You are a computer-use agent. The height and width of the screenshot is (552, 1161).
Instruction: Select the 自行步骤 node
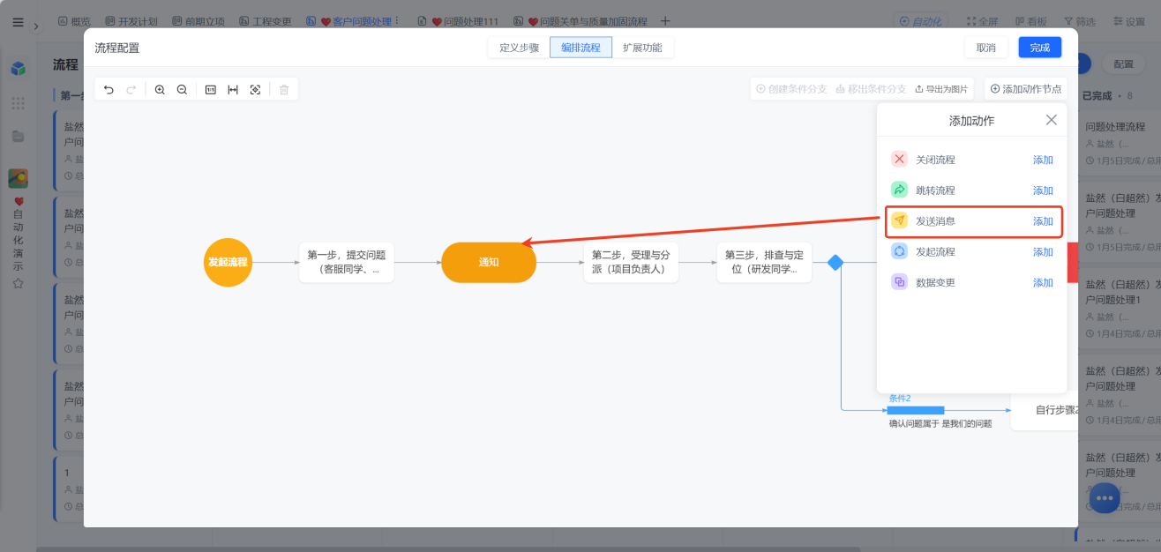(1045, 410)
